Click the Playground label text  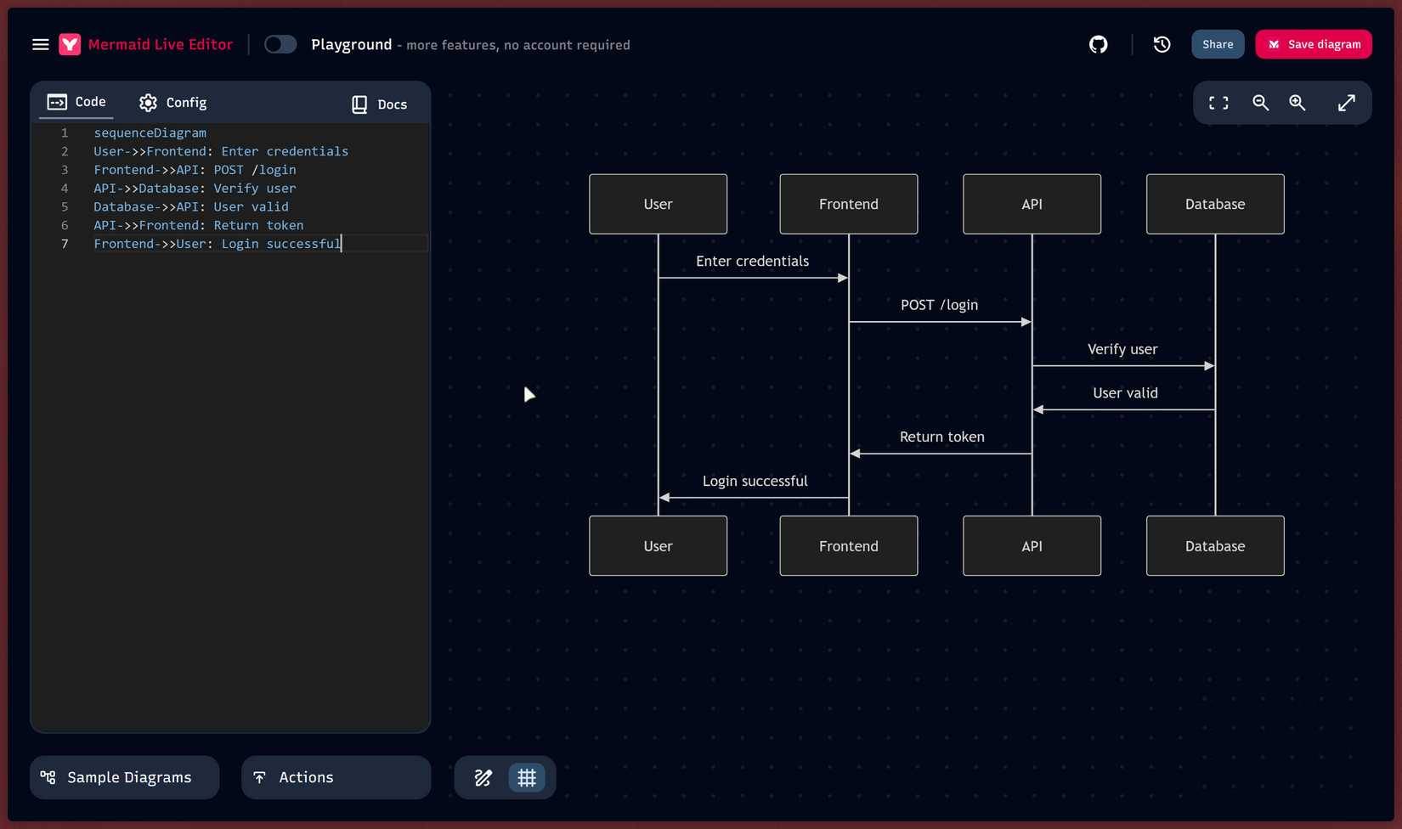352,44
